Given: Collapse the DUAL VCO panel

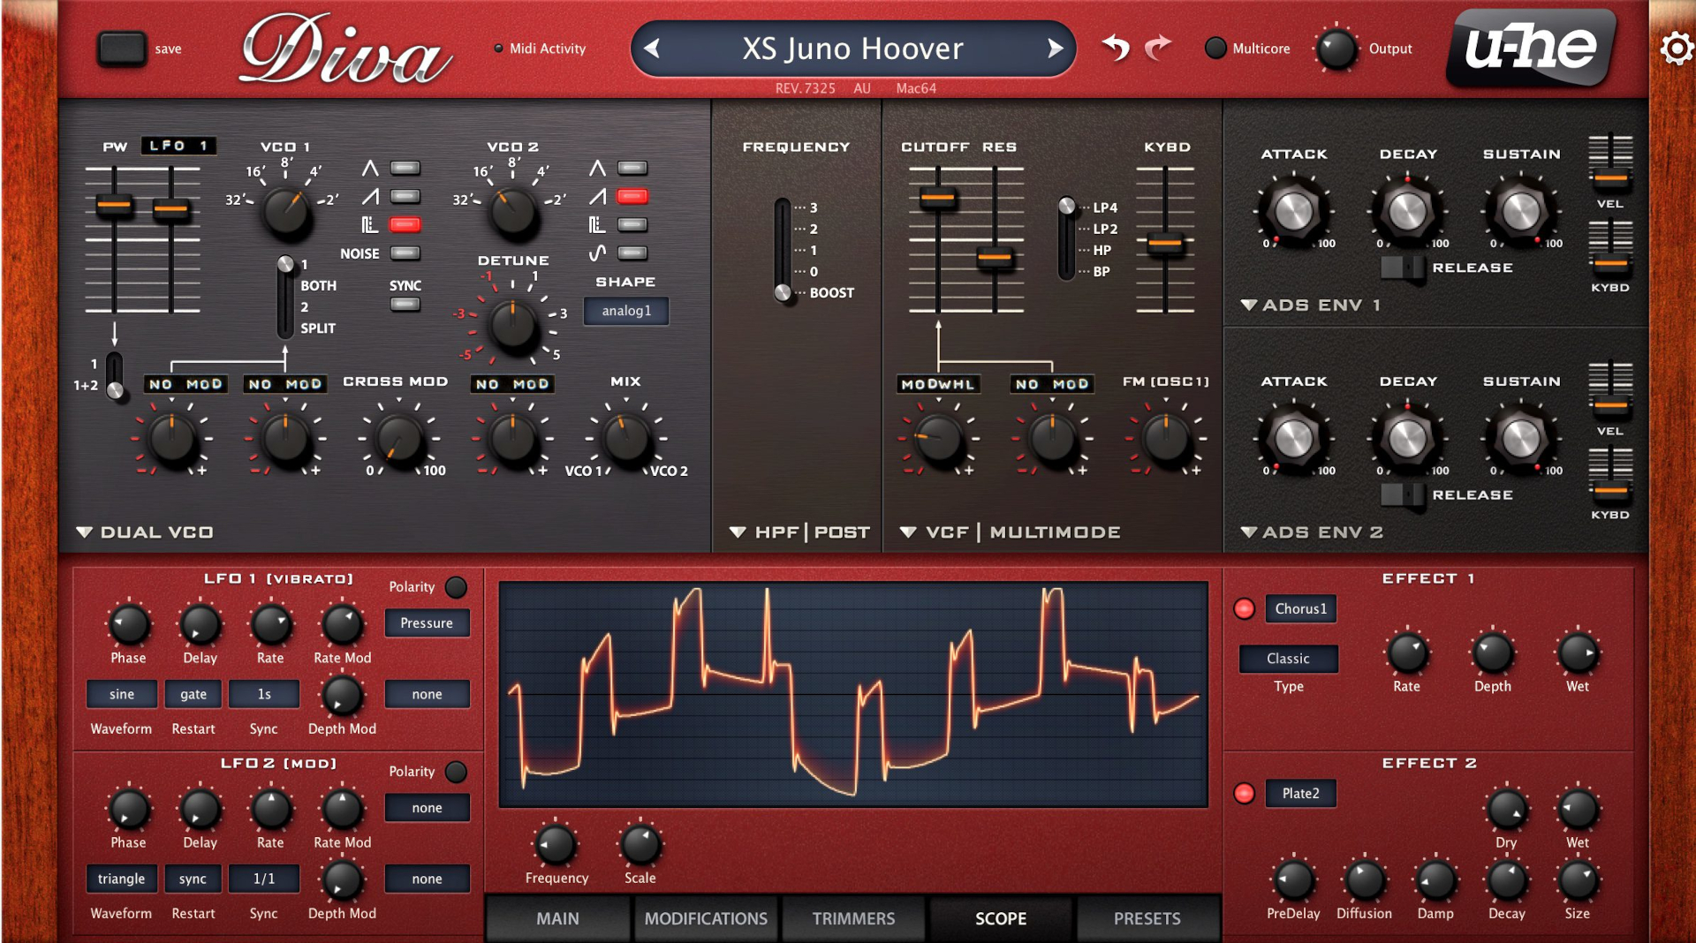Looking at the screenshot, I should 86,532.
